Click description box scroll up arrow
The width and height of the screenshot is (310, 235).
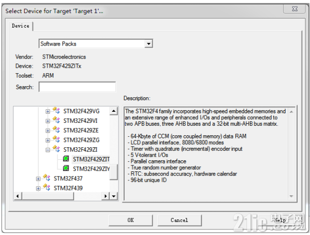click(x=291, y=112)
